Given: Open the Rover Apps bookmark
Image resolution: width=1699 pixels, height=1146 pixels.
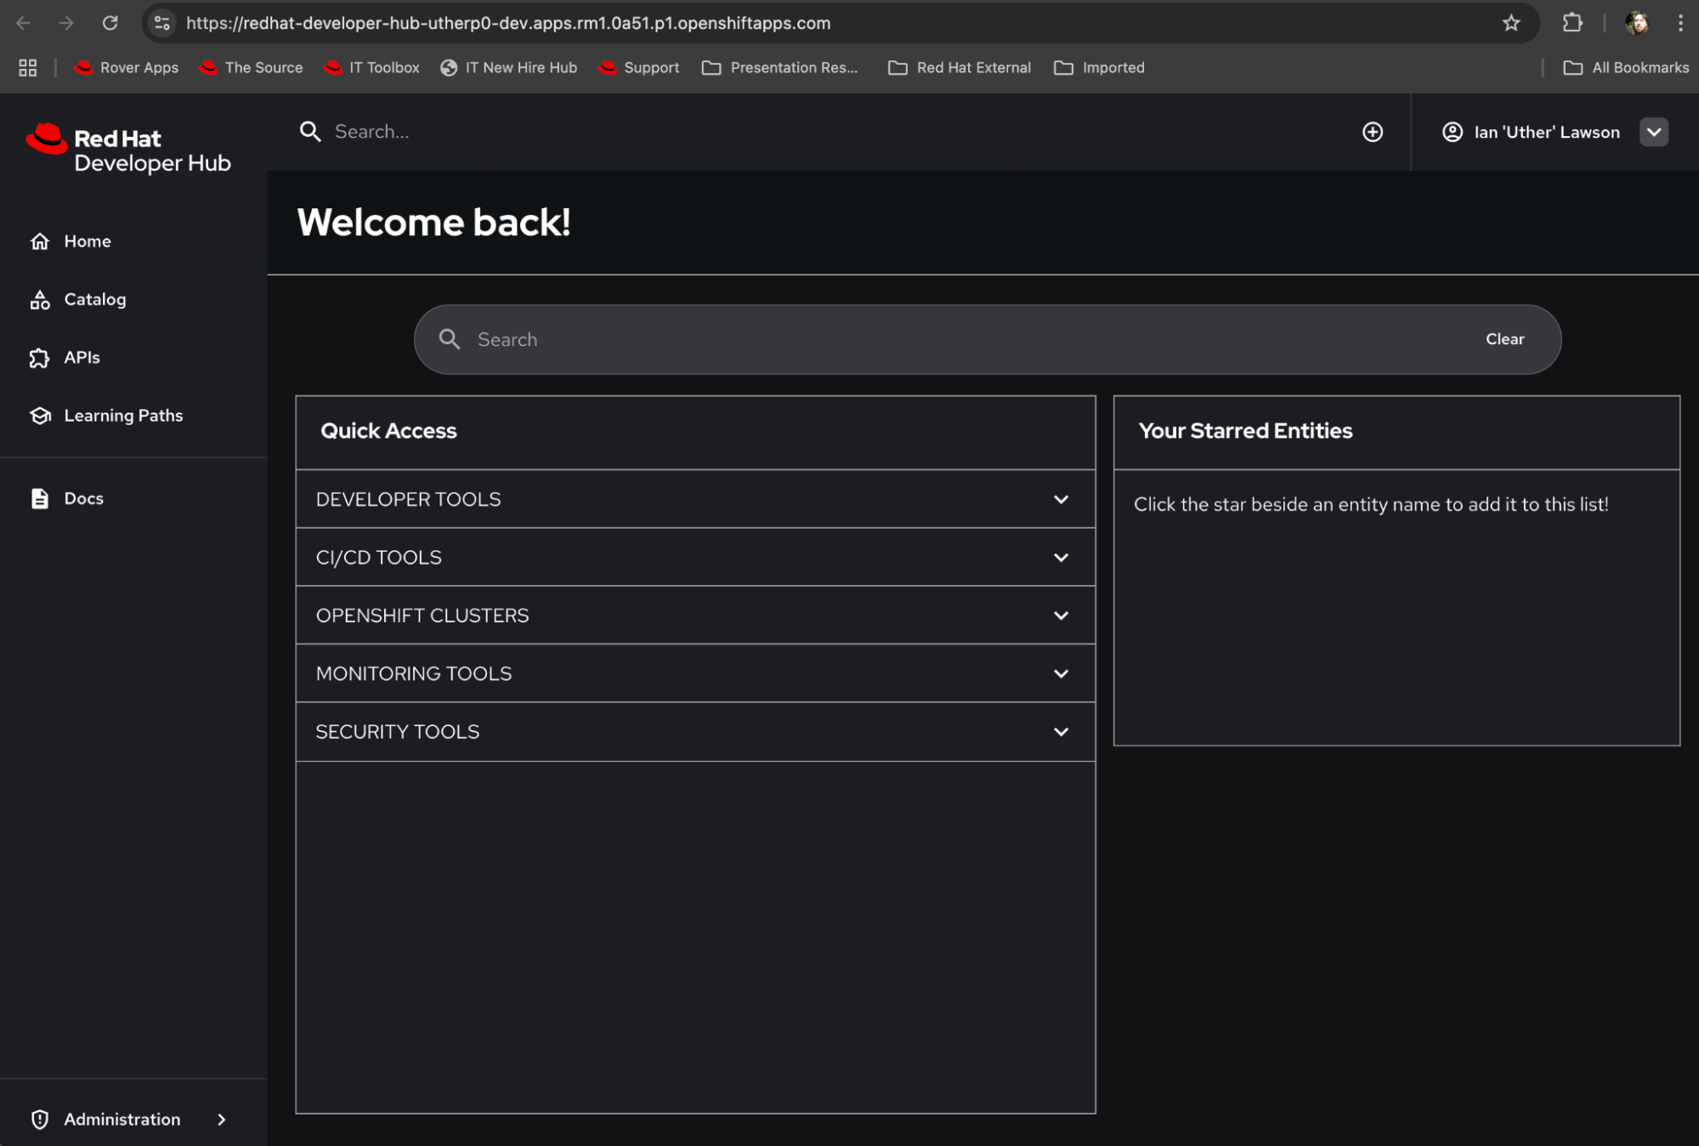Looking at the screenshot, I should [127, 68].
